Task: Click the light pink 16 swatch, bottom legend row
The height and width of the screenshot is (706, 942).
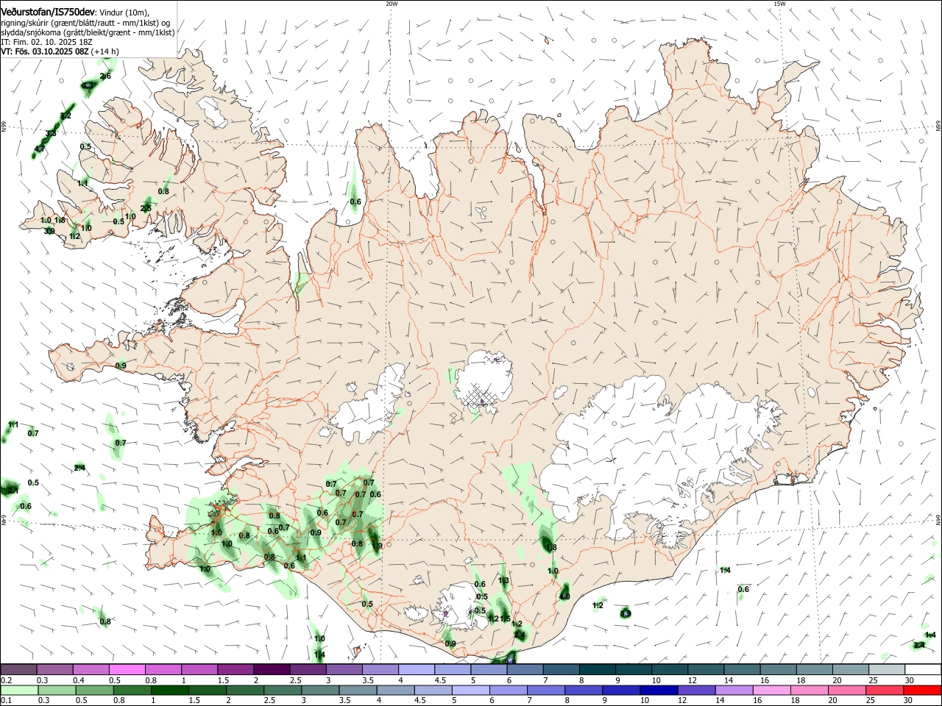Action: [x=772, y=691]
